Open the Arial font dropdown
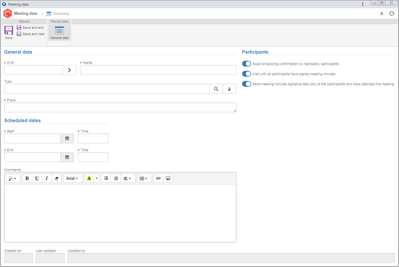The width and height of the screenshot is (399, 267). coord(72,179)
